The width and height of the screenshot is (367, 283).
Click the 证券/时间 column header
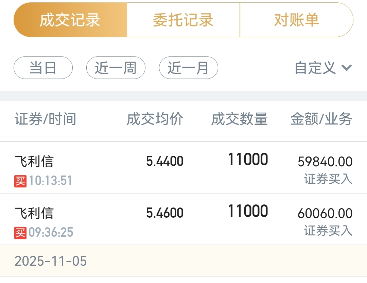(46, 119)
